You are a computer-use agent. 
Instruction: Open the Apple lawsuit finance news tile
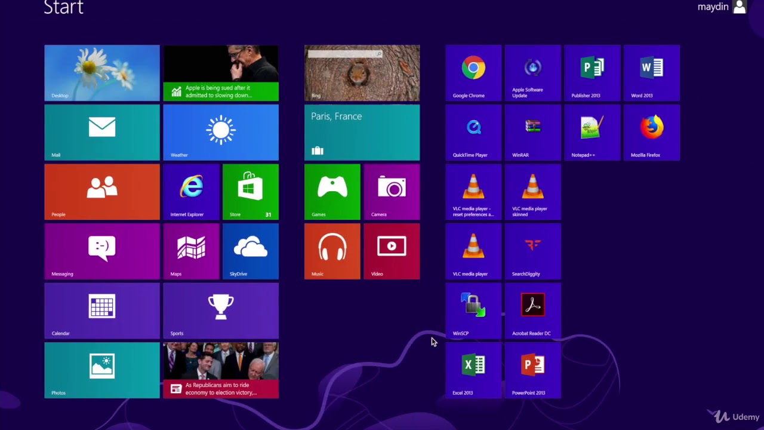point(221,73)
